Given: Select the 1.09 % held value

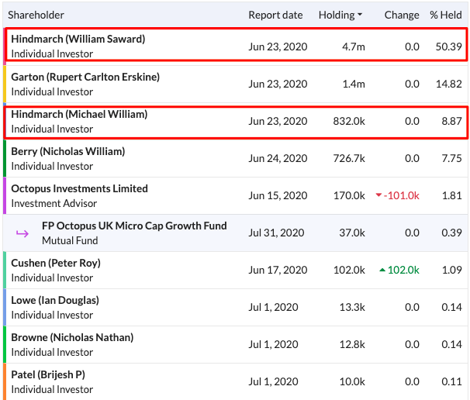Looking at the screenshot, I should 451,270.
